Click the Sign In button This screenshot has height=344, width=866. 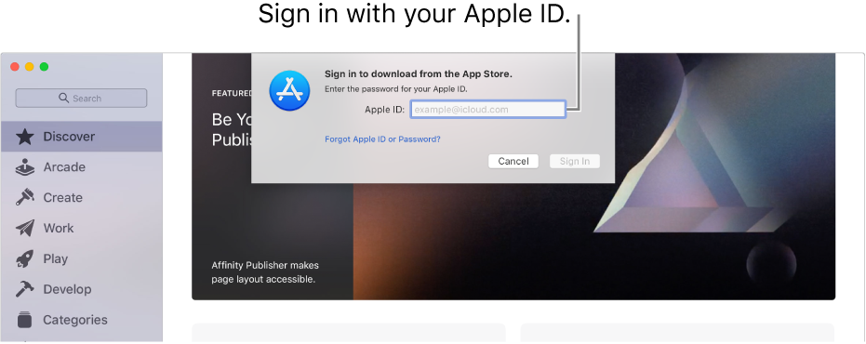coord(575,161)
